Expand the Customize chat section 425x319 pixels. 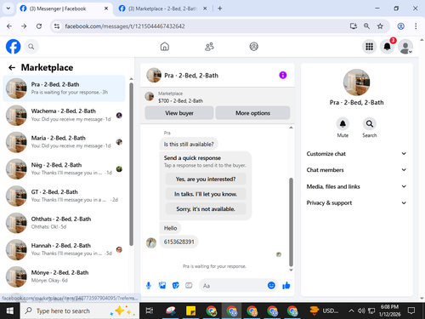coord(356,154)
